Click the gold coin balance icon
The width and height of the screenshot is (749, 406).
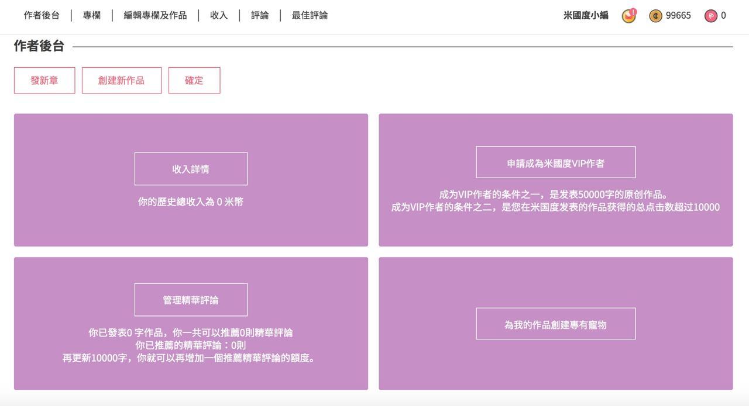point(655,16)
